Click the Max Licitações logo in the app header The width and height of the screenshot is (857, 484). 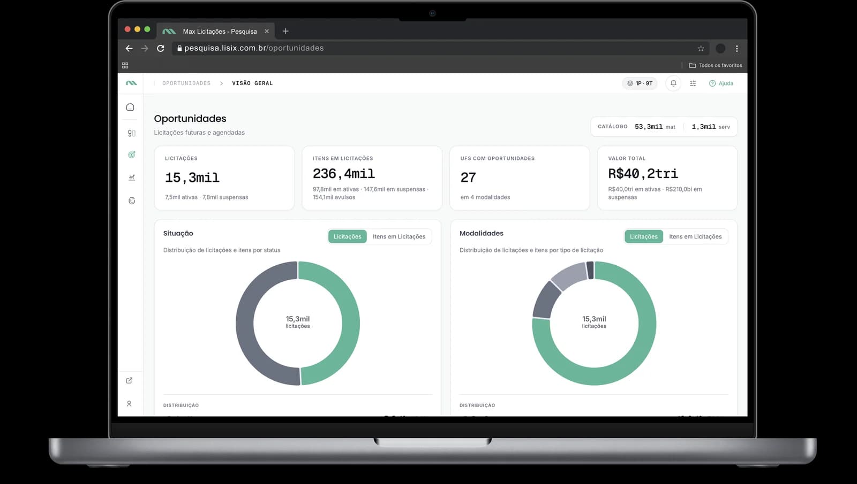point(131,83)
